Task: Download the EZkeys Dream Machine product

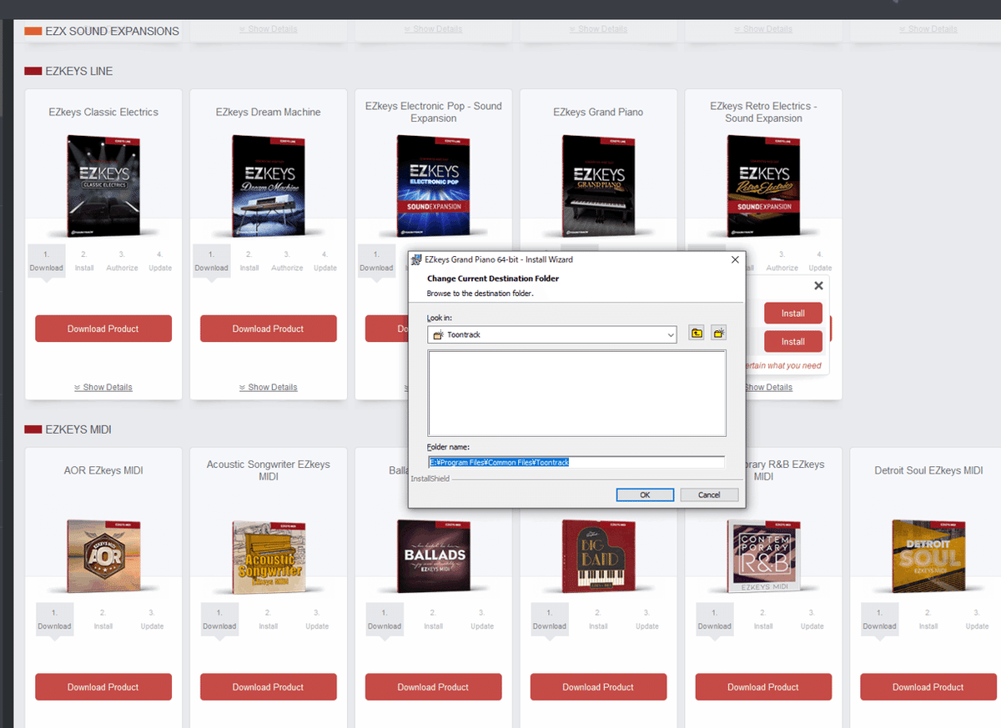Action: point(269,329)
